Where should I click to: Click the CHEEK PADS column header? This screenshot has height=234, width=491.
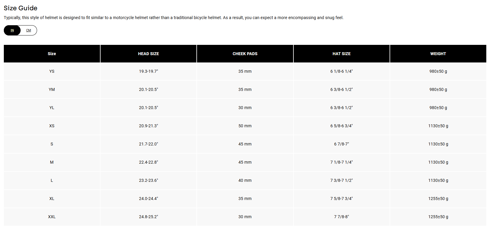[x=245, y=54]
